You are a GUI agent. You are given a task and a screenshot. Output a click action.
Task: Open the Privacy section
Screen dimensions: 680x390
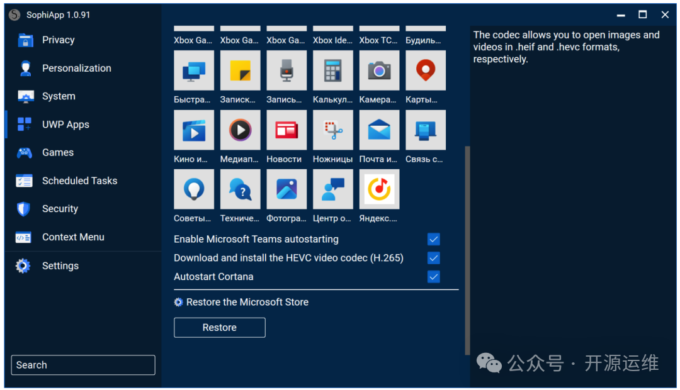click(58, 40)
